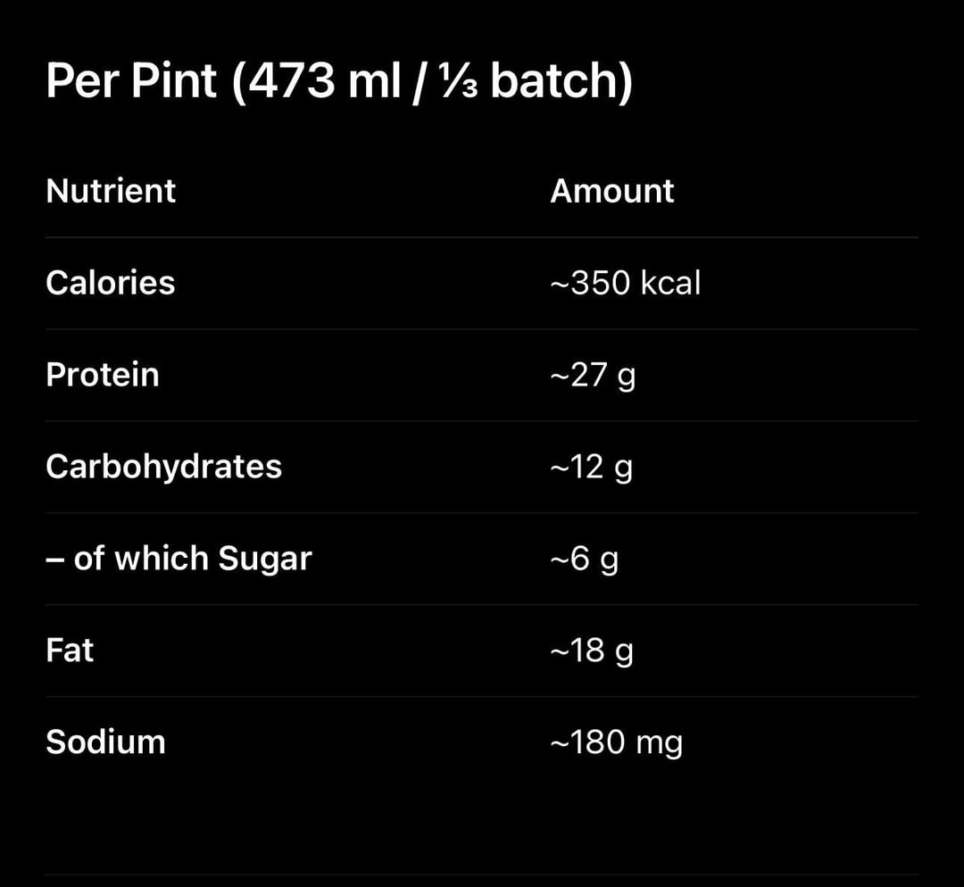Select the ~180 mg sodium amount

click(x=616, y=742)
